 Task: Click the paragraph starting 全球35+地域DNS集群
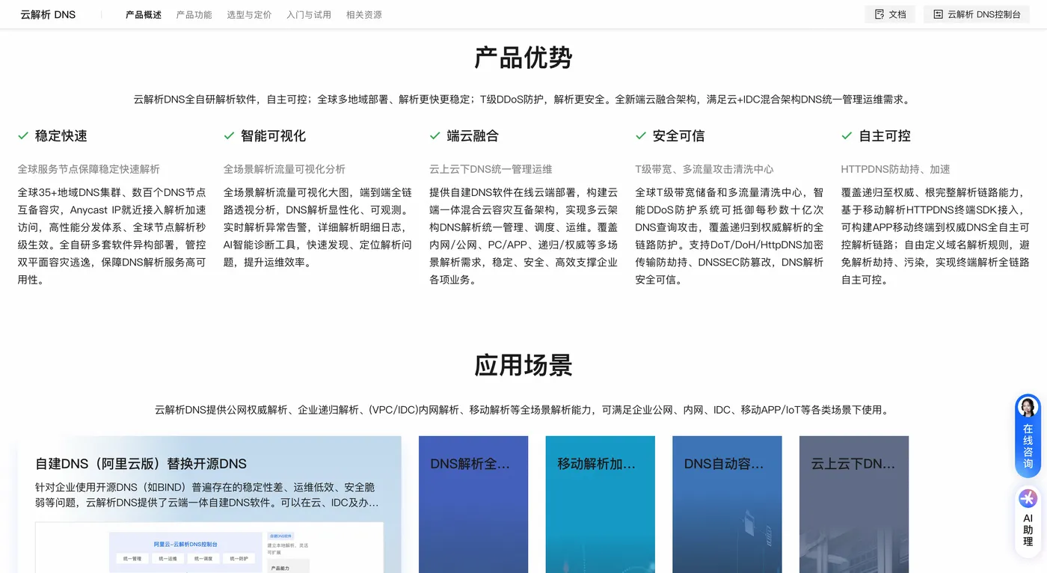pos(112,236)
